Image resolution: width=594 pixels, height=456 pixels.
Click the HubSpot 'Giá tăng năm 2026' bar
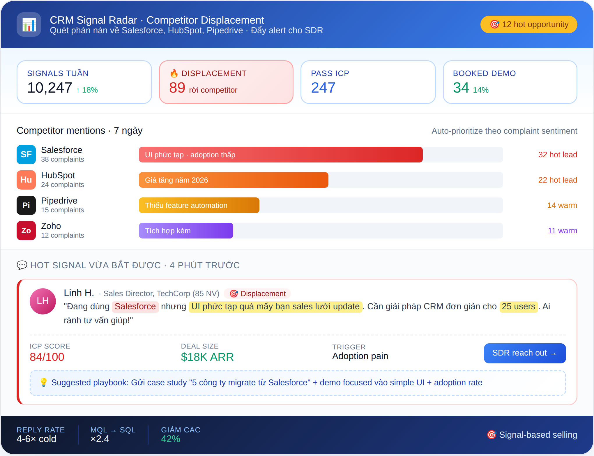(x=234, y=180)
